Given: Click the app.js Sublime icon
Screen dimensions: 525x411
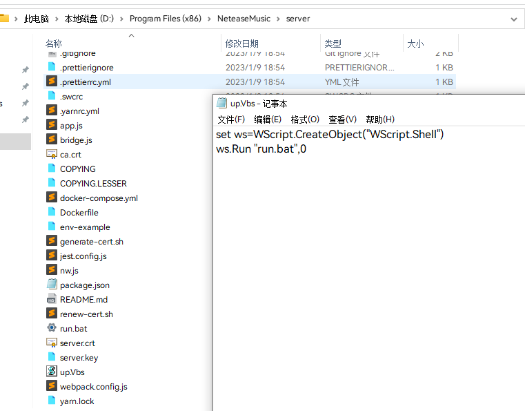Looking at the screenshot, I should [x=52, y=125].
